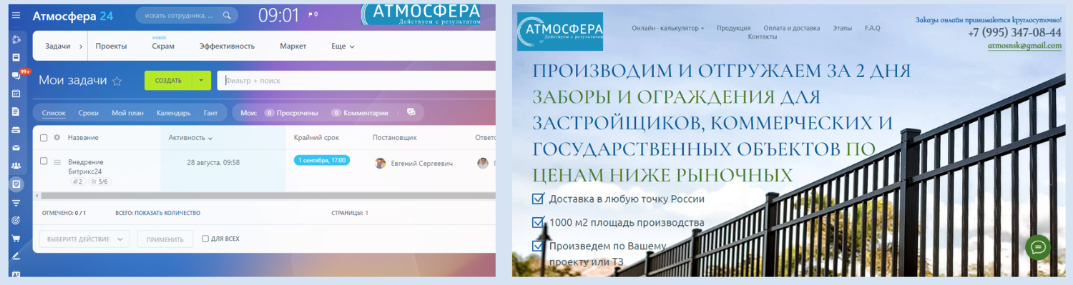Click the ПРИМЕНИТЬ button

[x=165, y=239]
